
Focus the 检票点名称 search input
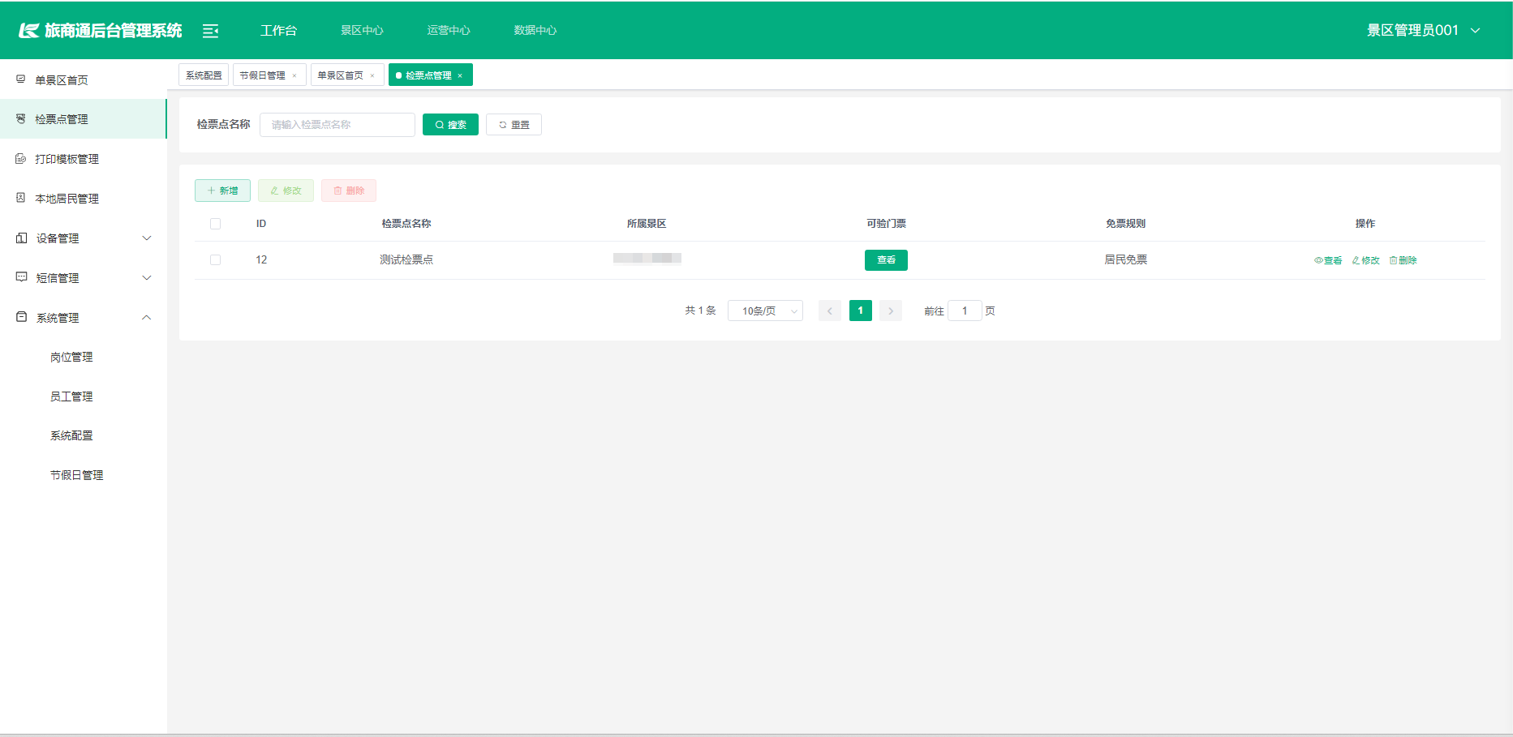[337, 125]
